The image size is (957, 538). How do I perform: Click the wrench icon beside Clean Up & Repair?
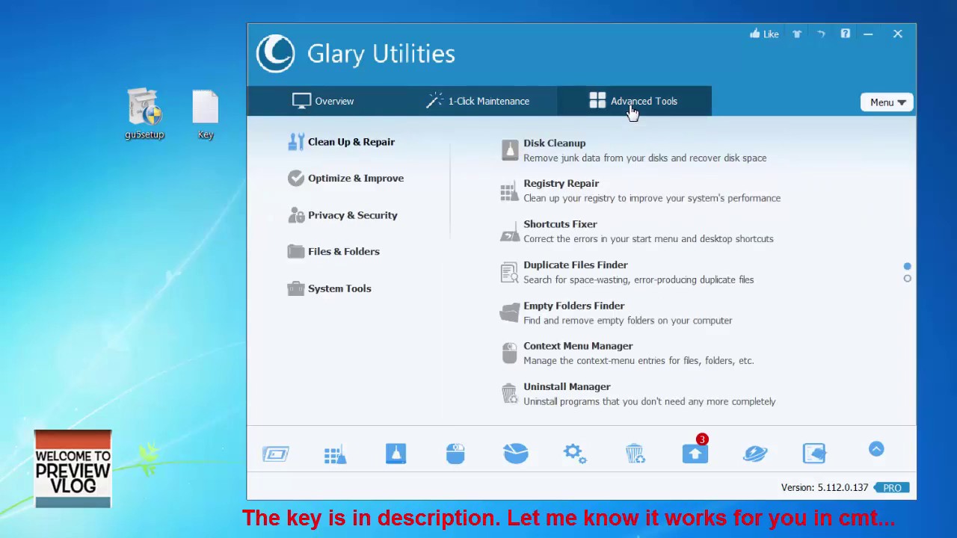point(296,142)
